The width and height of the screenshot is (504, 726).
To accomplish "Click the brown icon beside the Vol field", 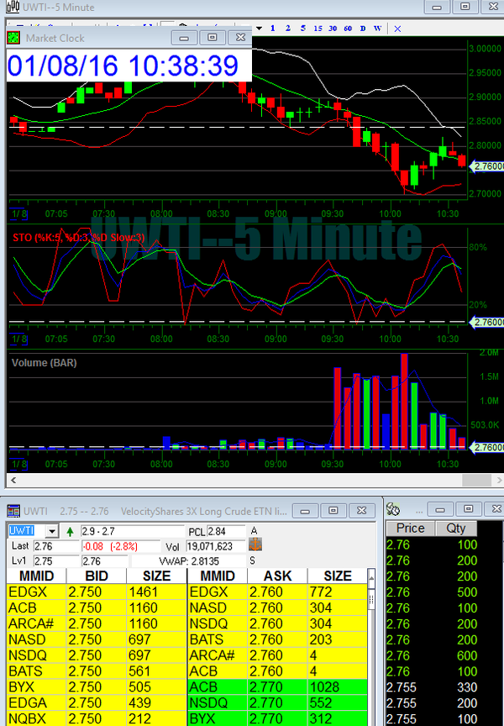I will [255, 545].
